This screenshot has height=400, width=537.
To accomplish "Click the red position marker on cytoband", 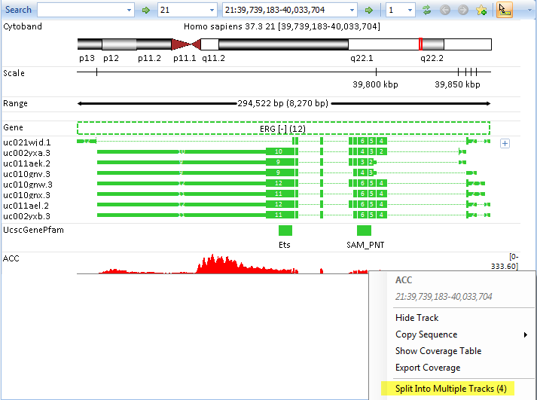I will [x=420, y=44].
